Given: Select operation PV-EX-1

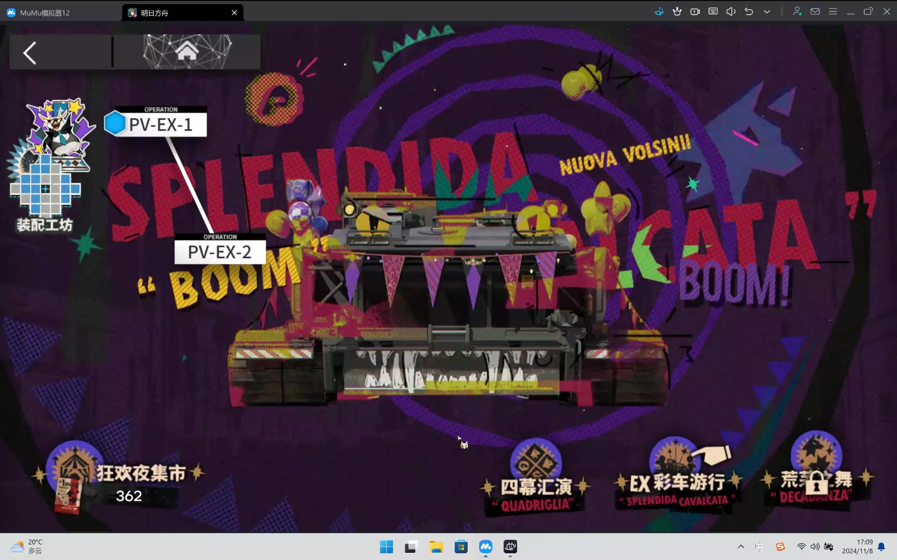Looking at the screenshot, I should click(x=160, y=125).
